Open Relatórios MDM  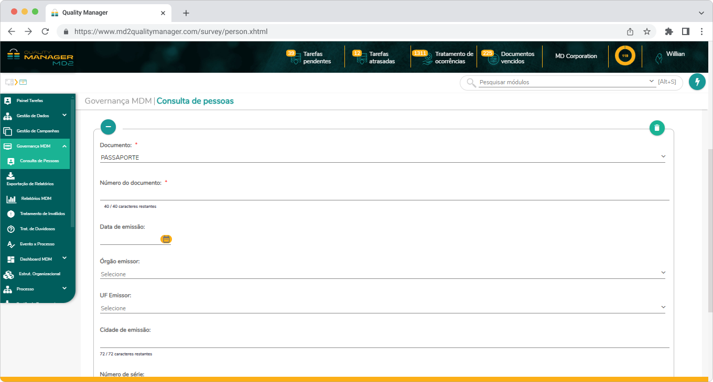(35, 198)
